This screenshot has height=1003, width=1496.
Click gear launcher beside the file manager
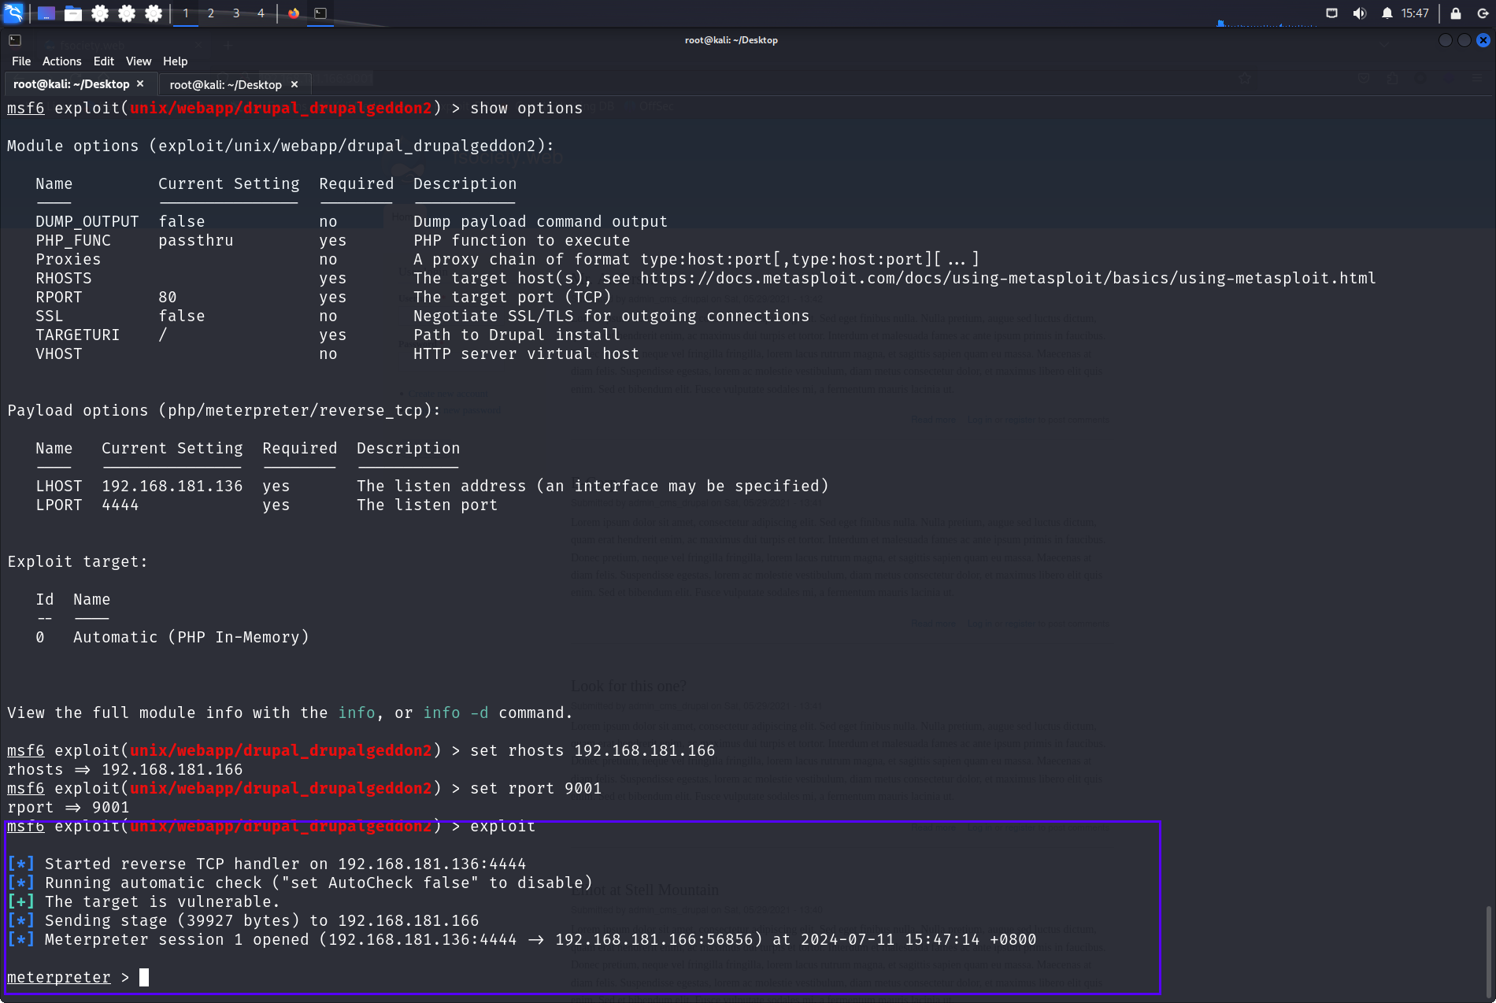[100, 13]
